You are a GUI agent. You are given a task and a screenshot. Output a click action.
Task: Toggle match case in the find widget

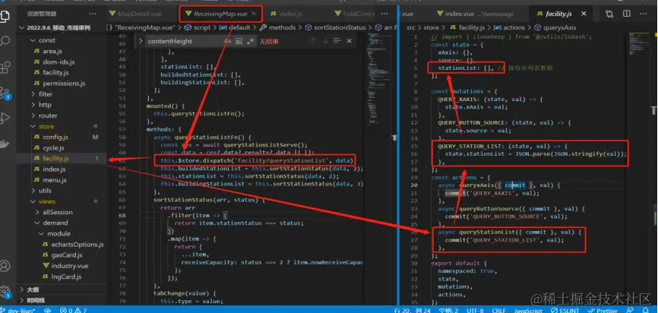[227, 41]
